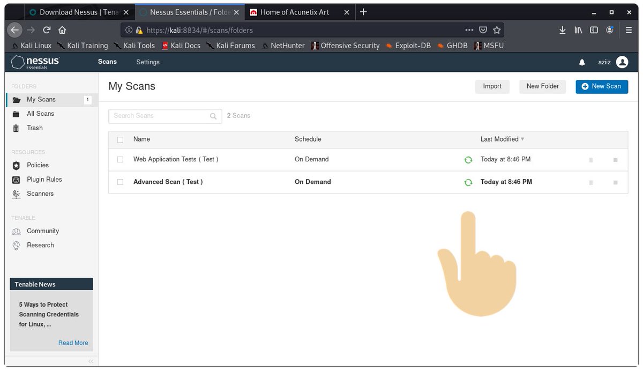
Task: Click the browser forward arrow
Action: [31, 30]
